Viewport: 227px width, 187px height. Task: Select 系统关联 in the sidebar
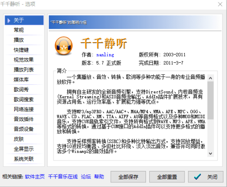[24, 159]
